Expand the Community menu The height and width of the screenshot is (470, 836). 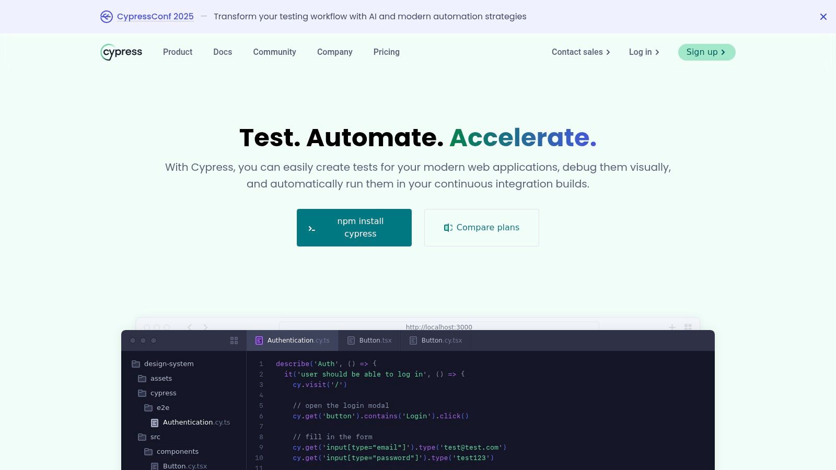(274, 52)
